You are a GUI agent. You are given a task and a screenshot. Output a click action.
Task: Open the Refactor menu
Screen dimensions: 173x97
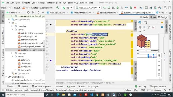tap(51, 3)
